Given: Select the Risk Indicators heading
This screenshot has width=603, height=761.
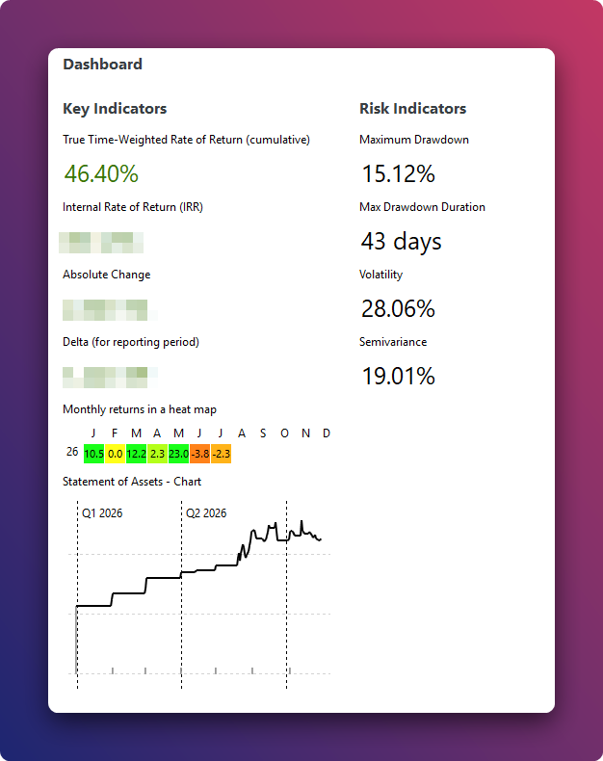Looking at the screenshot, I should (x=412, y=108).
